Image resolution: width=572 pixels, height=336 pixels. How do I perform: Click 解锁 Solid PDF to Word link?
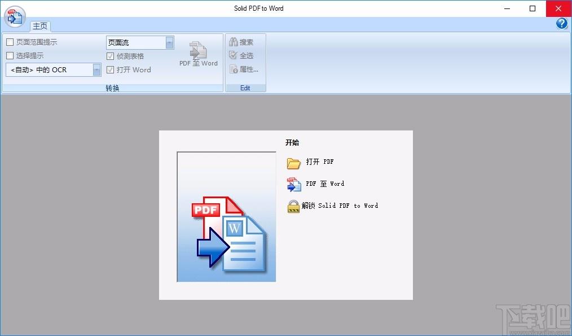tap(340, 206)
